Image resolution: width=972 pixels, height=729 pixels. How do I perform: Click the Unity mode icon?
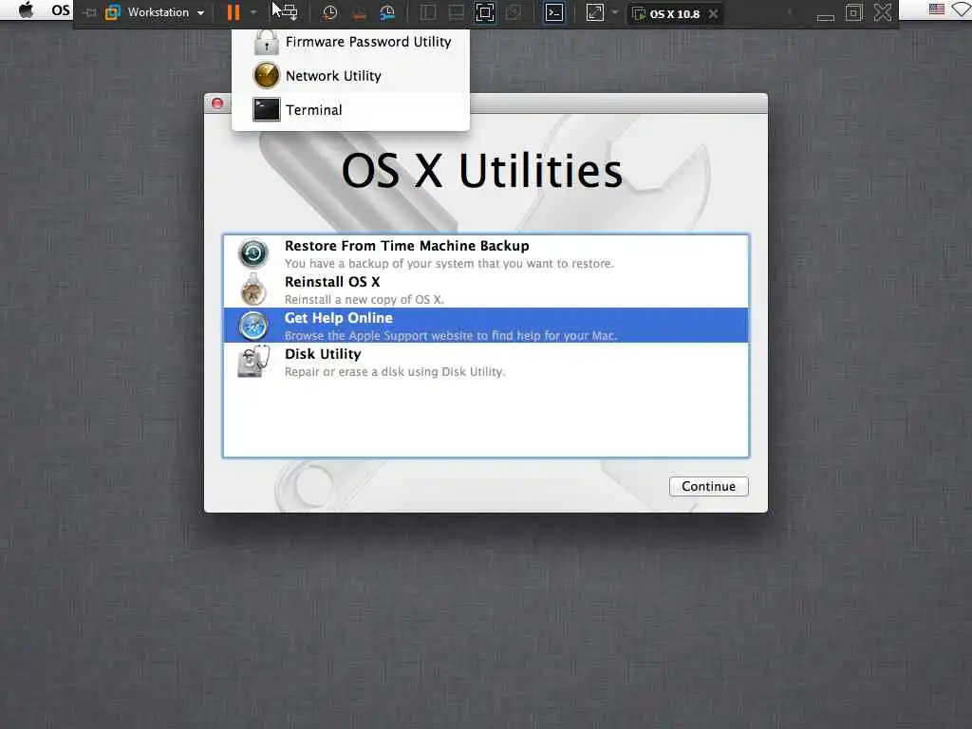click(x=514, y=12)
